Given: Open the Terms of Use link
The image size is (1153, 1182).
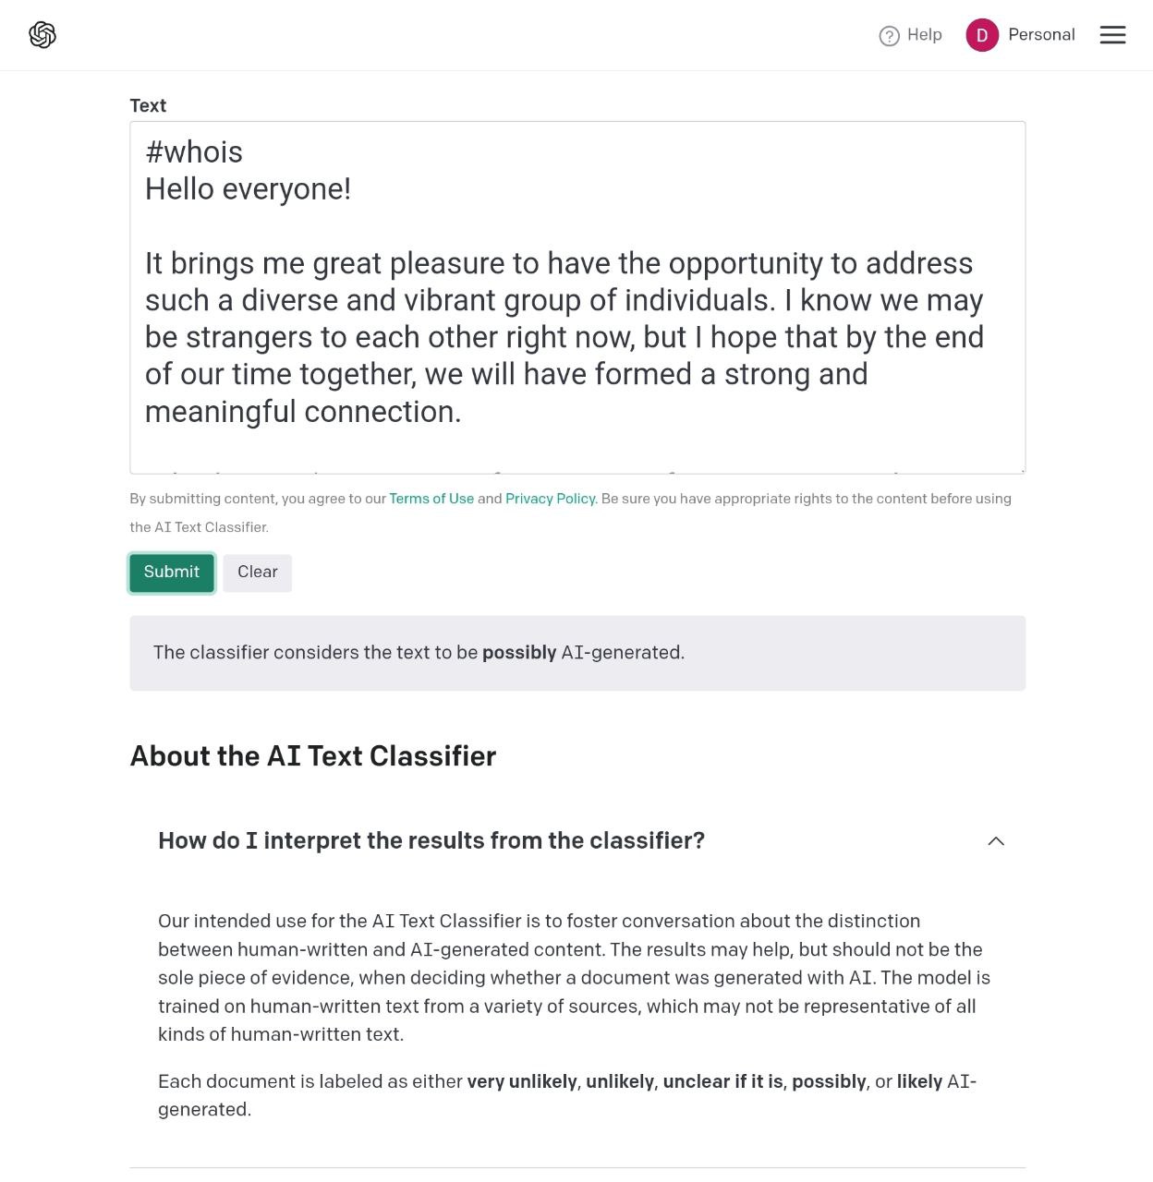Looking at the screenshot, I should click(x=431, y=499).
